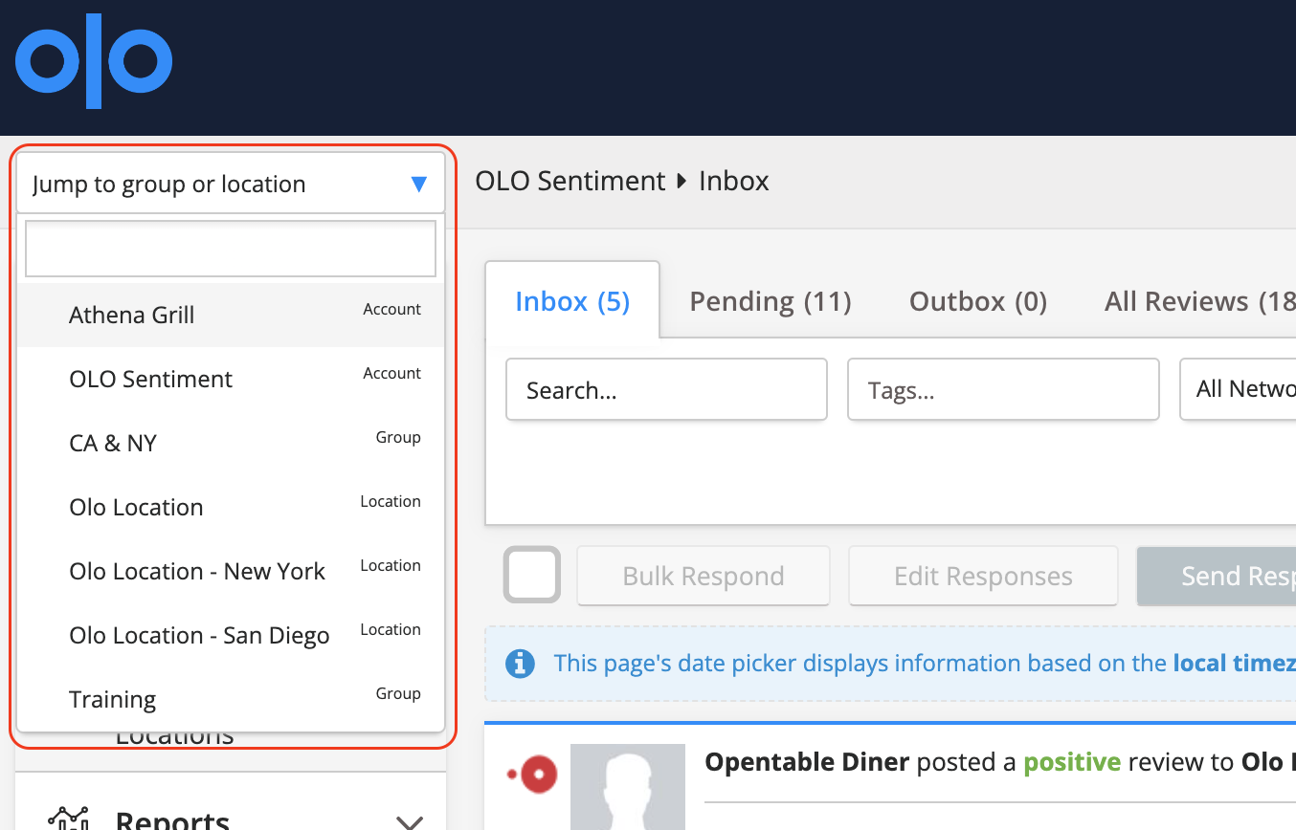Switch to the Inbox (5) tab
This screenshot has width=1296, height=830.
click(572, 301)
